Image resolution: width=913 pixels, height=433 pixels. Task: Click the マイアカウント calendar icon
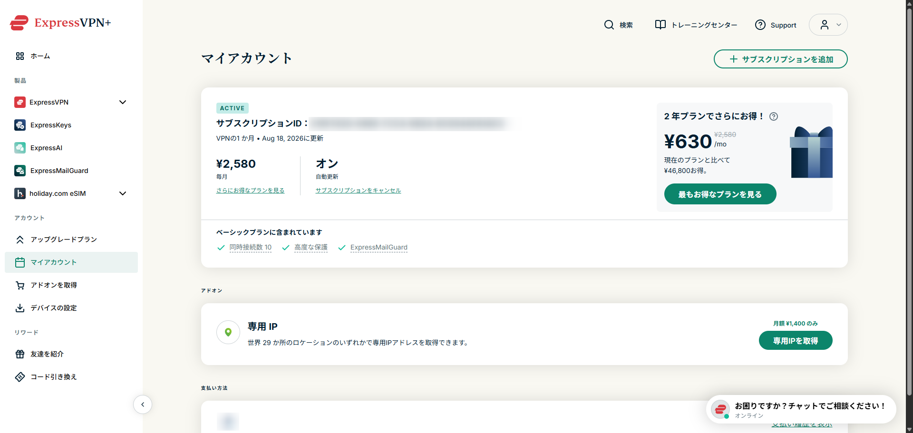tap(20, 262)
